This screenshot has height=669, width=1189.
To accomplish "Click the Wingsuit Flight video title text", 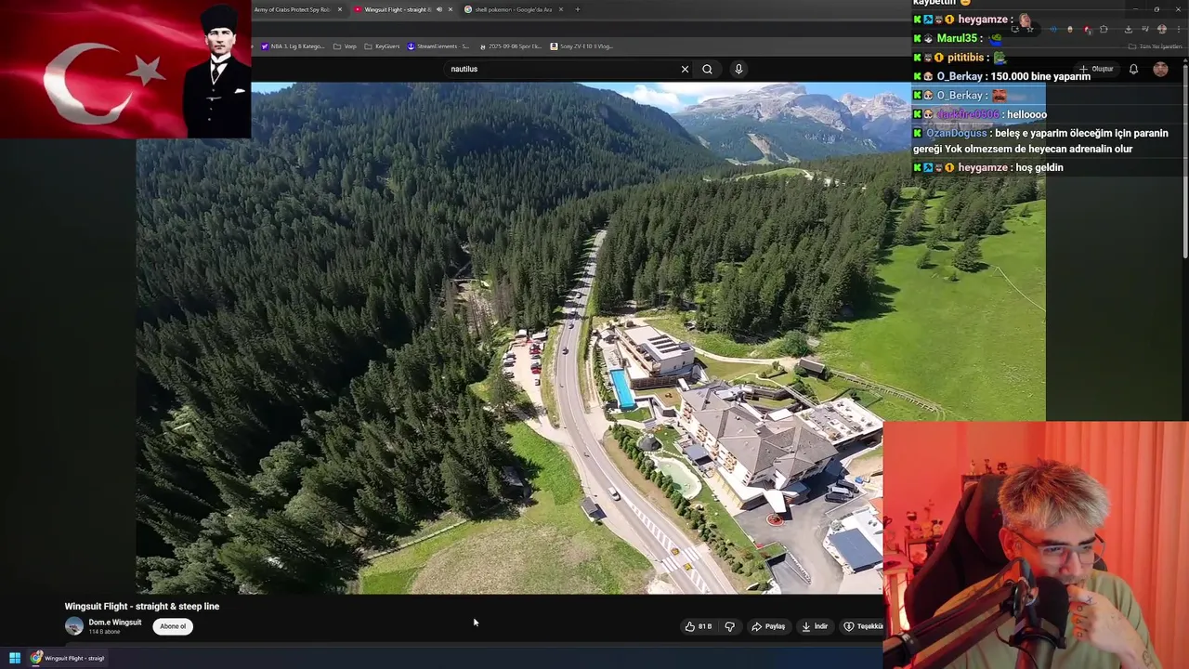I will [x=142, y=606].
